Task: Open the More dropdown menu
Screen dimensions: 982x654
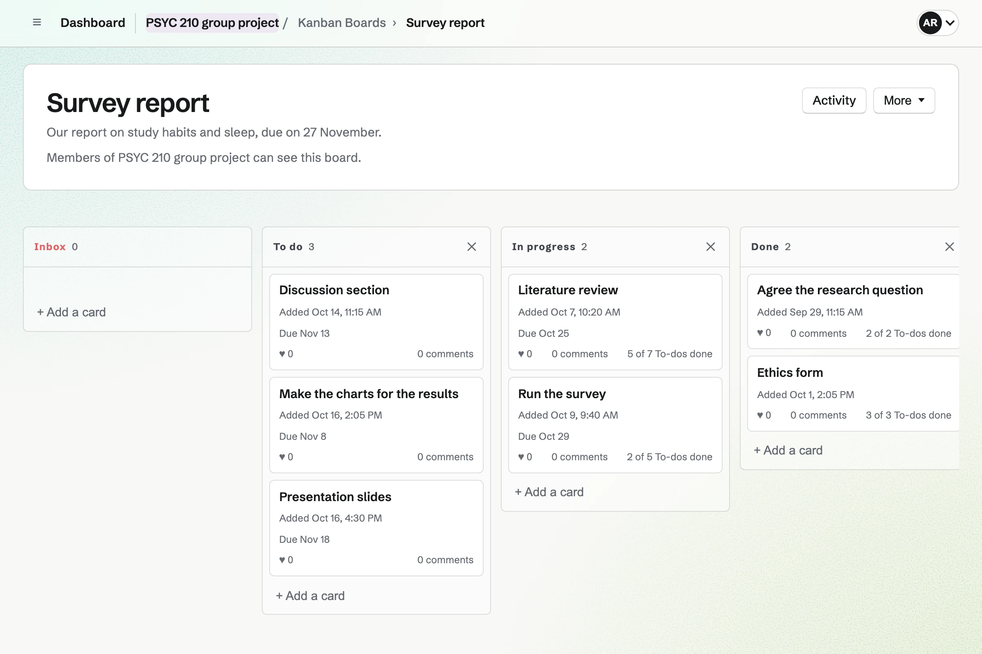Action: (x=903, y=101)
